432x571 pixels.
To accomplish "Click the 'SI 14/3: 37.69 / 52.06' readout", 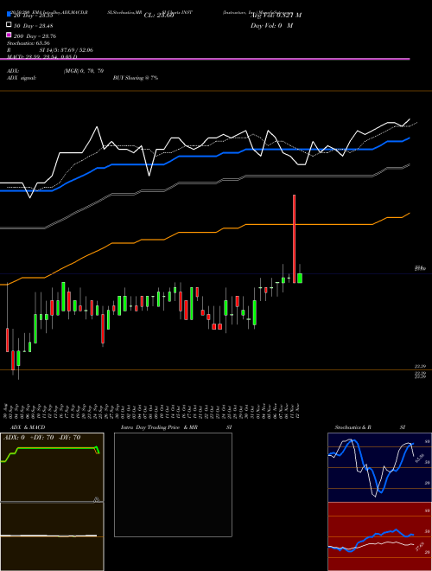I will pos(67,50).
